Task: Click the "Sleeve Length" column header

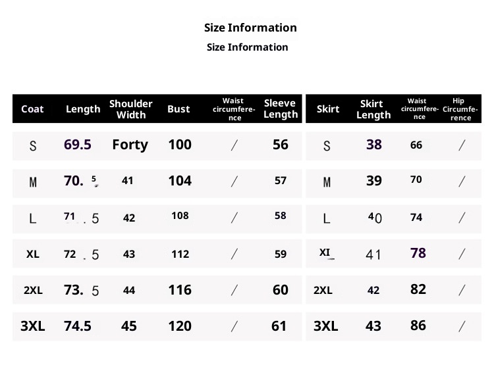Action: click(281, 109)
